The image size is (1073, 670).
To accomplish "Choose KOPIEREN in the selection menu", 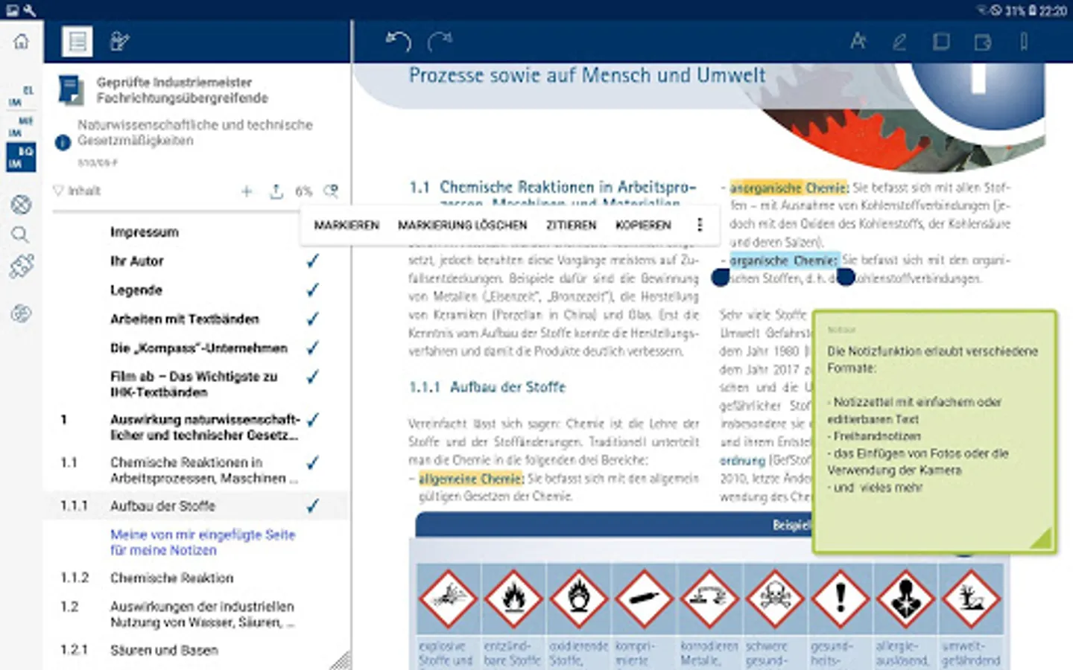I will coord(643,225).
